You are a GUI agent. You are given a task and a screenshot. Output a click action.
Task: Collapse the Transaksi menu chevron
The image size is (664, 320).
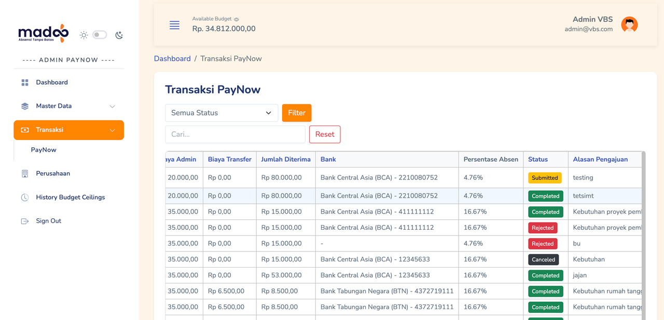[112, 130]
